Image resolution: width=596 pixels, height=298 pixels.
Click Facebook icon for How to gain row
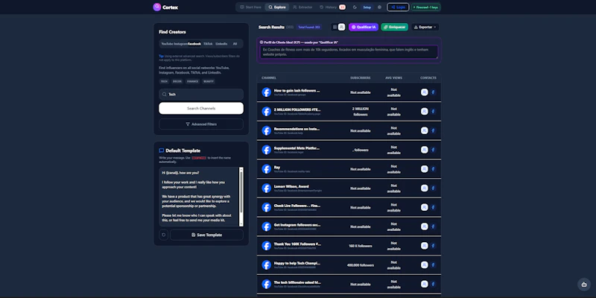[x=267, y=92]
